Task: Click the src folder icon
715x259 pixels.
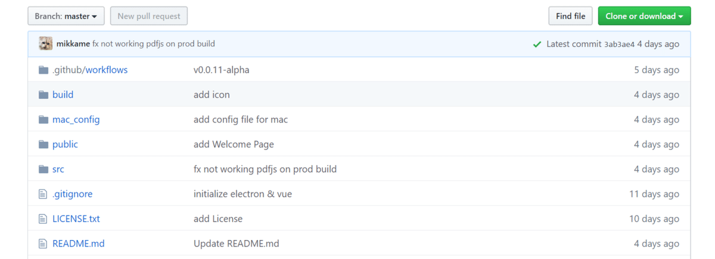Action: click(x=43, y=169)
